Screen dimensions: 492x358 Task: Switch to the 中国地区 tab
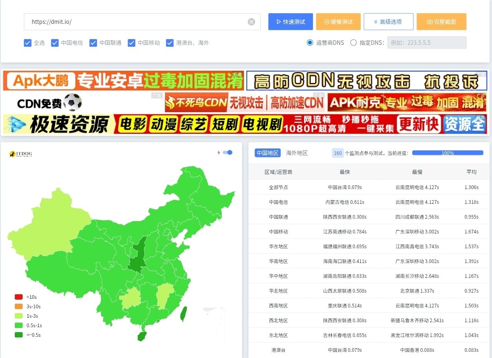pos(267,153)
